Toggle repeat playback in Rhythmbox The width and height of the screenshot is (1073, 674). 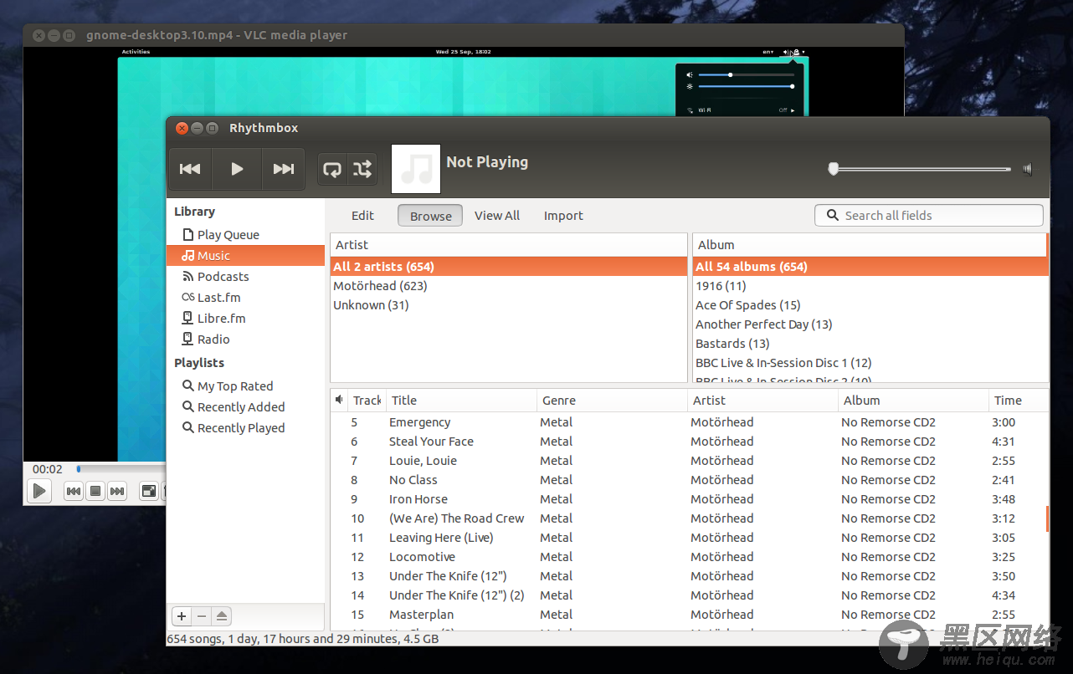click(332, 169)
